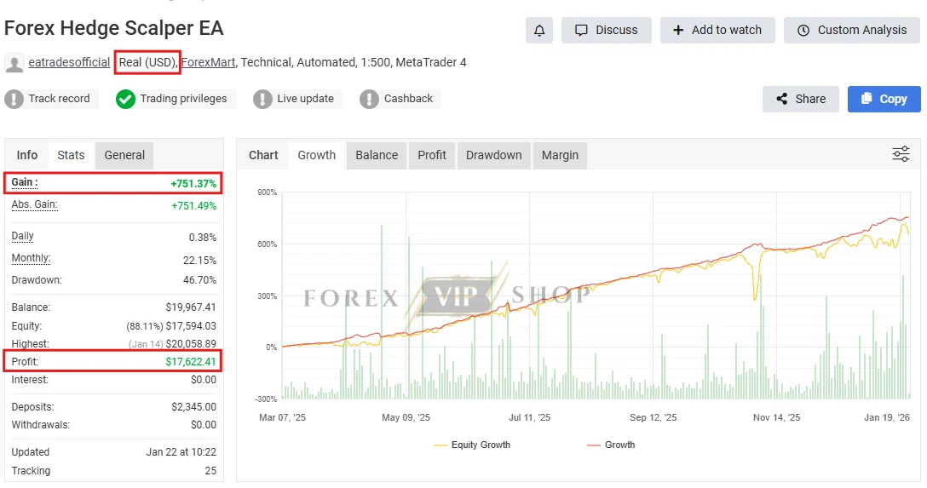Select the Profit chart tab
The image size is (927, 488).
[432, 155]
